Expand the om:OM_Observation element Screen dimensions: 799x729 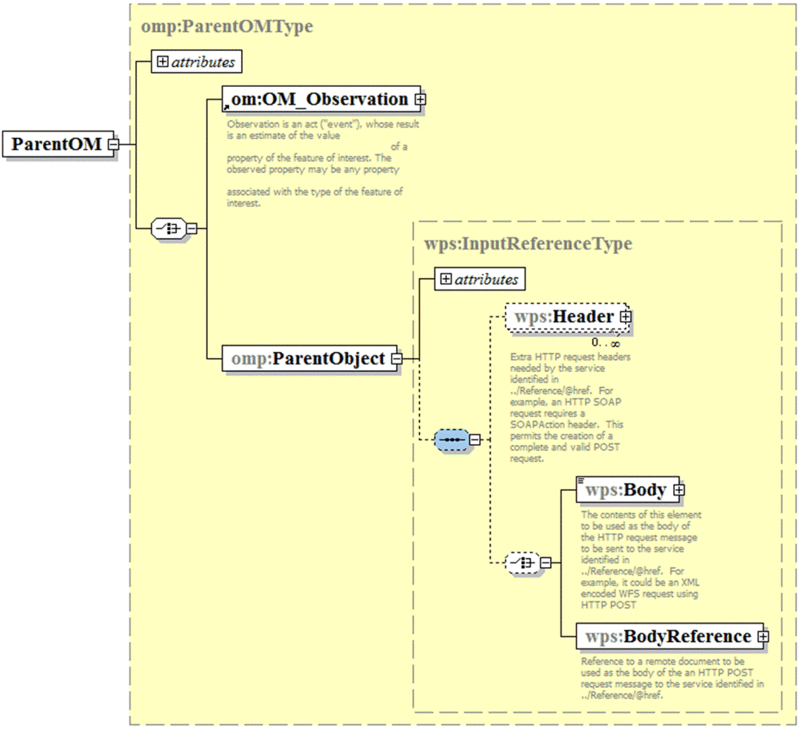420,99
